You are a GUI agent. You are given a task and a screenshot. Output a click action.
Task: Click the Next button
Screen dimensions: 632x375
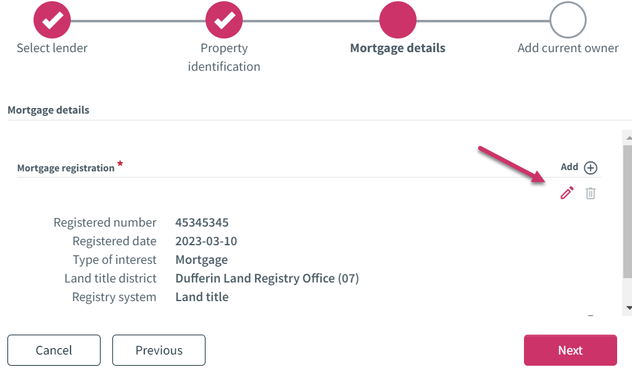571,350
